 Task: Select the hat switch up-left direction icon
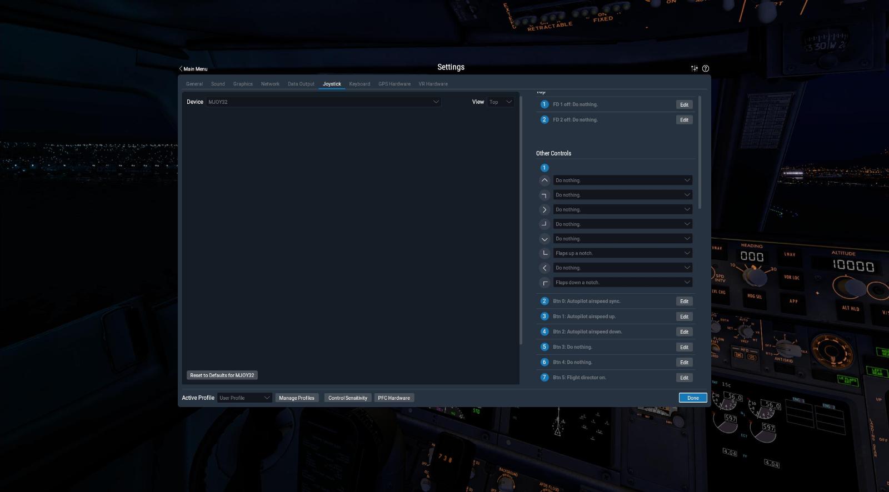pyautogui.click(x=545, y=283)
